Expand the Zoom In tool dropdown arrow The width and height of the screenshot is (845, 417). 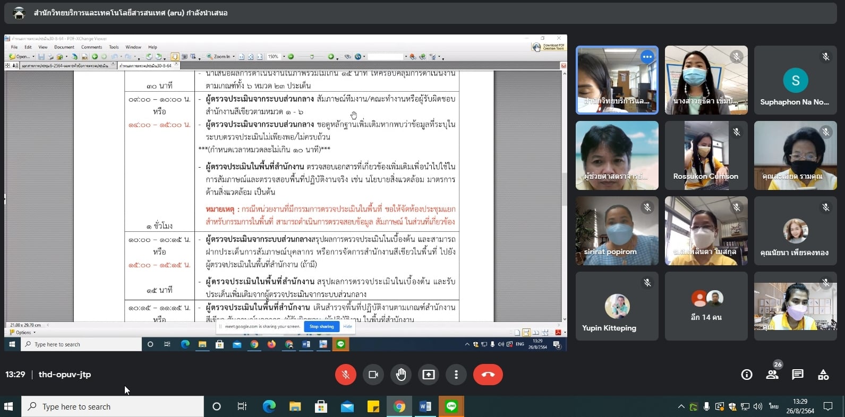point(234,56)
